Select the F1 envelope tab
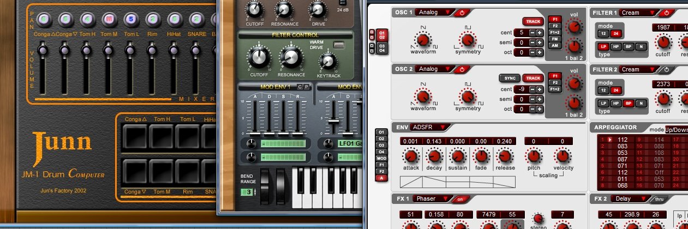The height and width of the screenshot is (229, 688). tap(382, 165)
